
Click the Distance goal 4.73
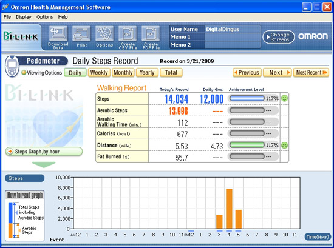click(217, 146)
